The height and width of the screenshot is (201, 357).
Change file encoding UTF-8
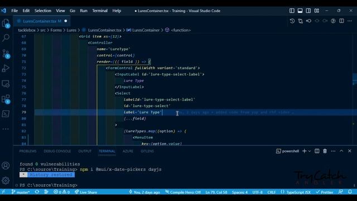point(258,192)
